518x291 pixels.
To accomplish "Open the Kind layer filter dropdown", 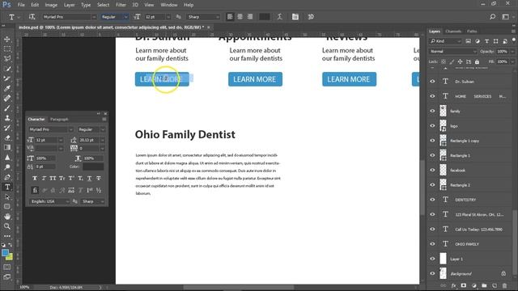I will (445, 41).
